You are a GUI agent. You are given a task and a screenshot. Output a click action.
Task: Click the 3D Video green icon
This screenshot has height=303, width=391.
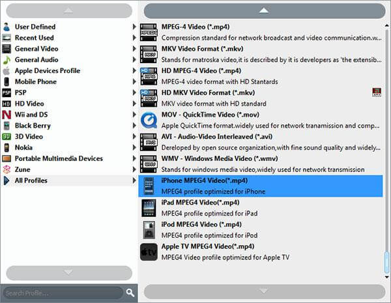click(7, 137)
